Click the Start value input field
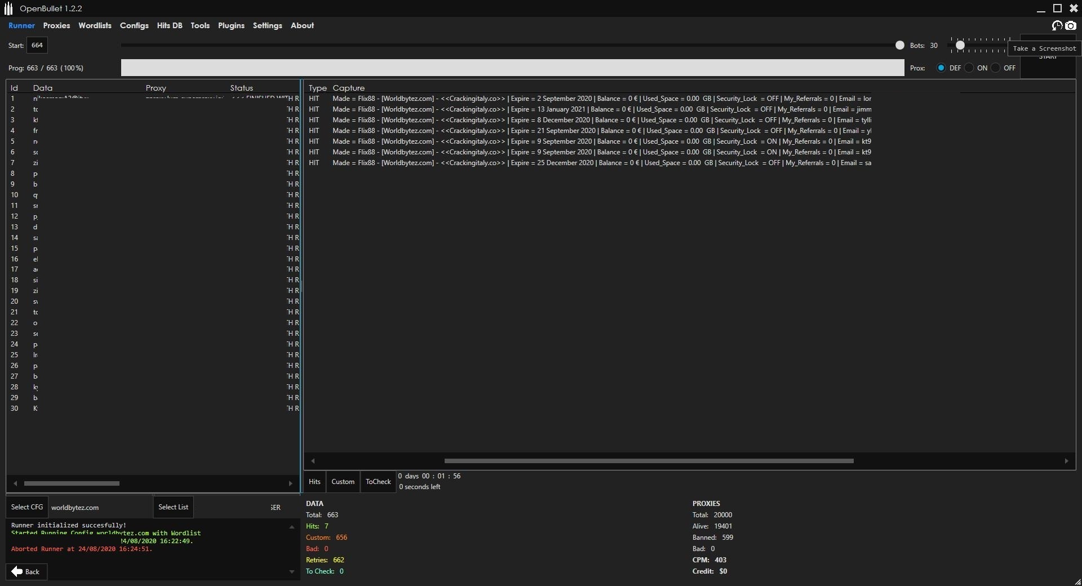The image size is (1082, 586). pos(37,45)
